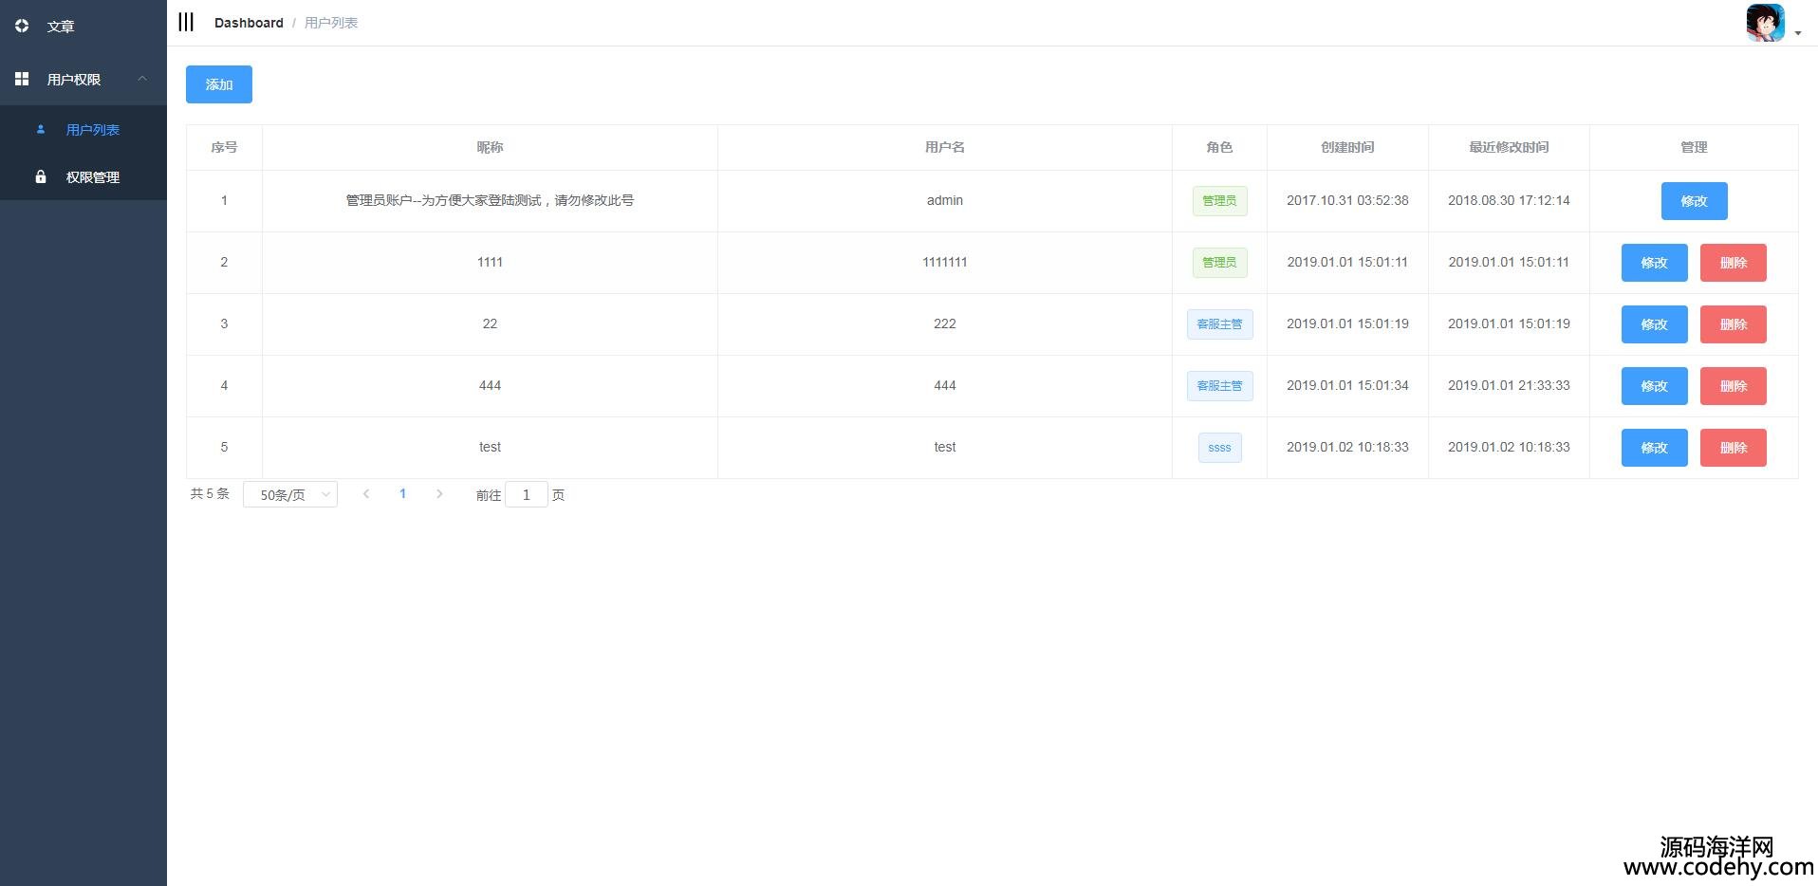
Task: Select page number 1 in pagination
Action: [403, 494]
